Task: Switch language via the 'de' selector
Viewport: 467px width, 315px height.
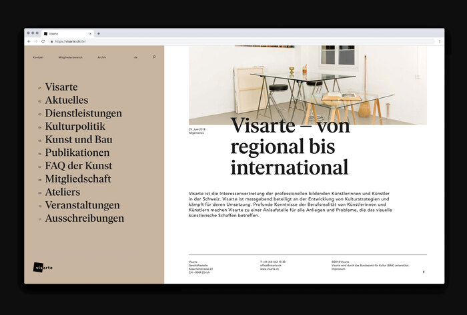Action: pos(135,57)
